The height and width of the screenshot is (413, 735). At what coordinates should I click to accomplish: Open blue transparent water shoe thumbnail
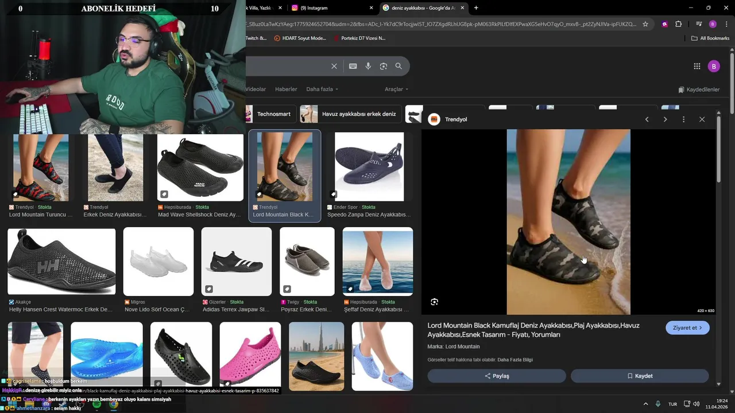[106, 355]
